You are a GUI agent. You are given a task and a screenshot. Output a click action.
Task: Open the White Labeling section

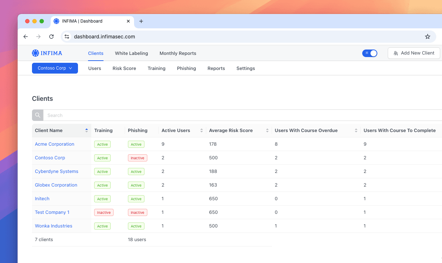[132, 53]
